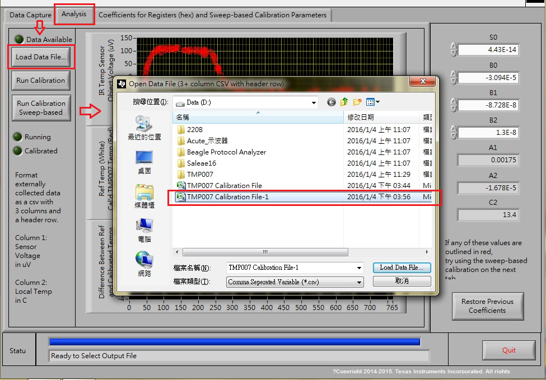Click the Run Calibration button
The height and width of the screenshot is (380, 546).
(x=41, y=81)
